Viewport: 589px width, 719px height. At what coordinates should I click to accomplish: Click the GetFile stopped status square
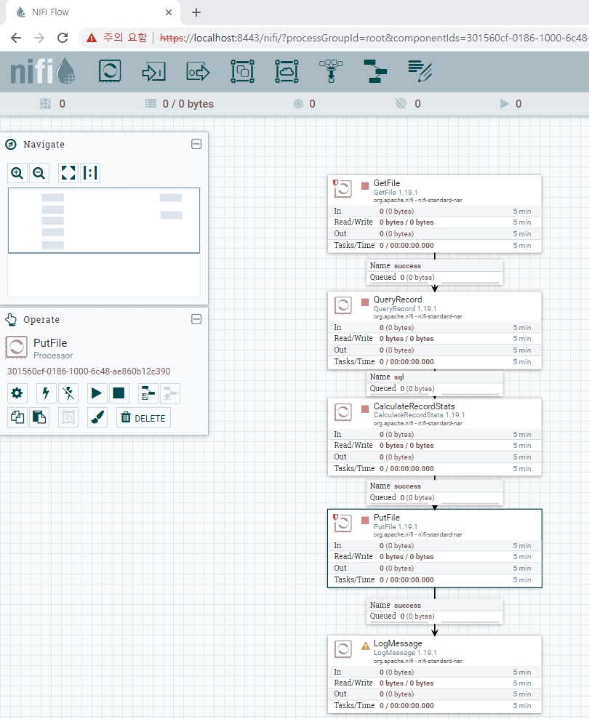(x=365, y=185)
